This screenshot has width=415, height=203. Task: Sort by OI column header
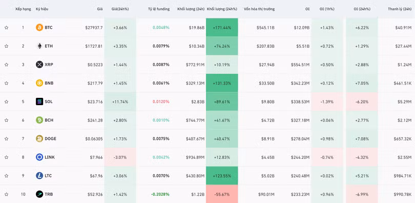click(x=307, y=9)
